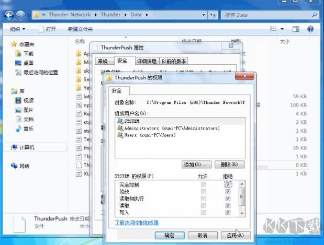Open 了解访问控制和权限 link
Screen dimensions: 324x245
click(137, 223)
